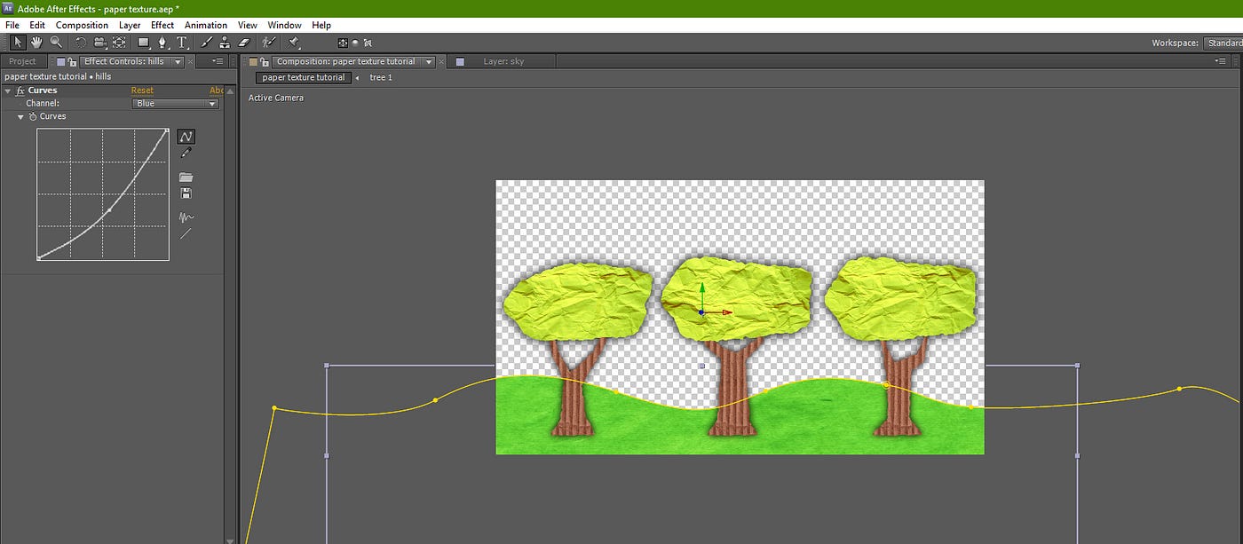This screenshot has width=1243, height=544.
Task: Click the bottom-left point of the curve
Action: (39, 258)
